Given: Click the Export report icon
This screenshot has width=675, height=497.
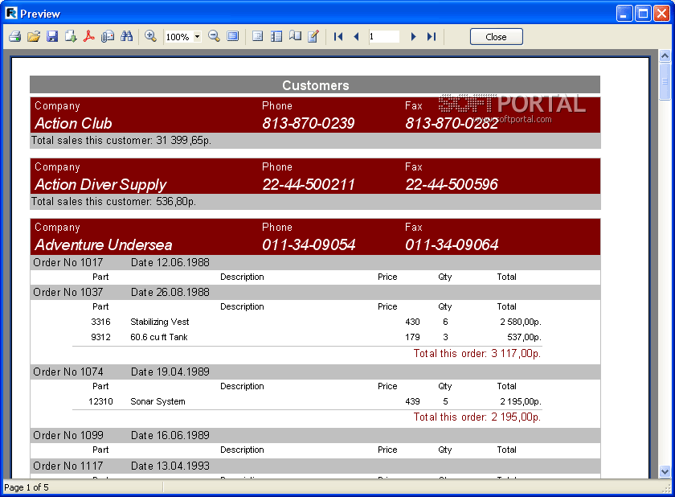Looking at the screenshot, I should coord(71,37).
